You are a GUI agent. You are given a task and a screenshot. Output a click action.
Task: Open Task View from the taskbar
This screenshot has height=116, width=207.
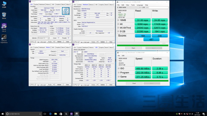pyautogui.click(x=45, y=114)
